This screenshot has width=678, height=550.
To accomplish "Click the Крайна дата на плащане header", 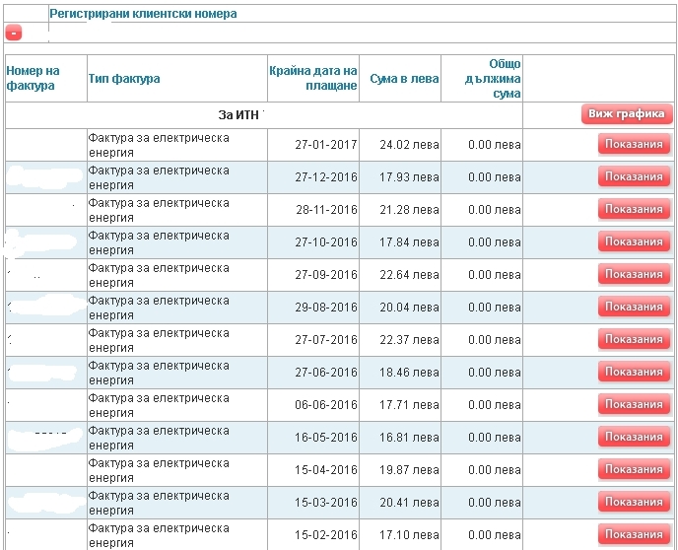I will pyautogui.click(x=313, y=78).
